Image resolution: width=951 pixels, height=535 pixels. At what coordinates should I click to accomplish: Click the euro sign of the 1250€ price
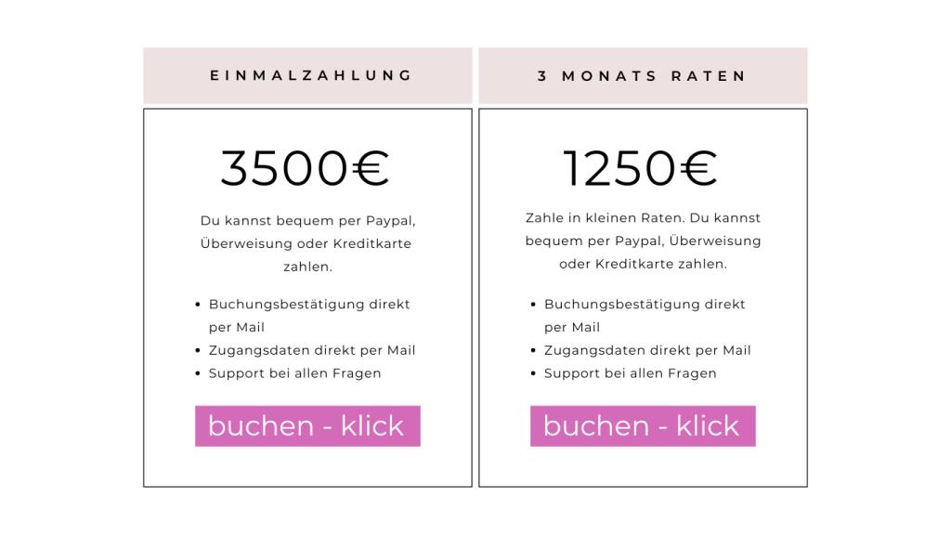click(x=697, y=169)
